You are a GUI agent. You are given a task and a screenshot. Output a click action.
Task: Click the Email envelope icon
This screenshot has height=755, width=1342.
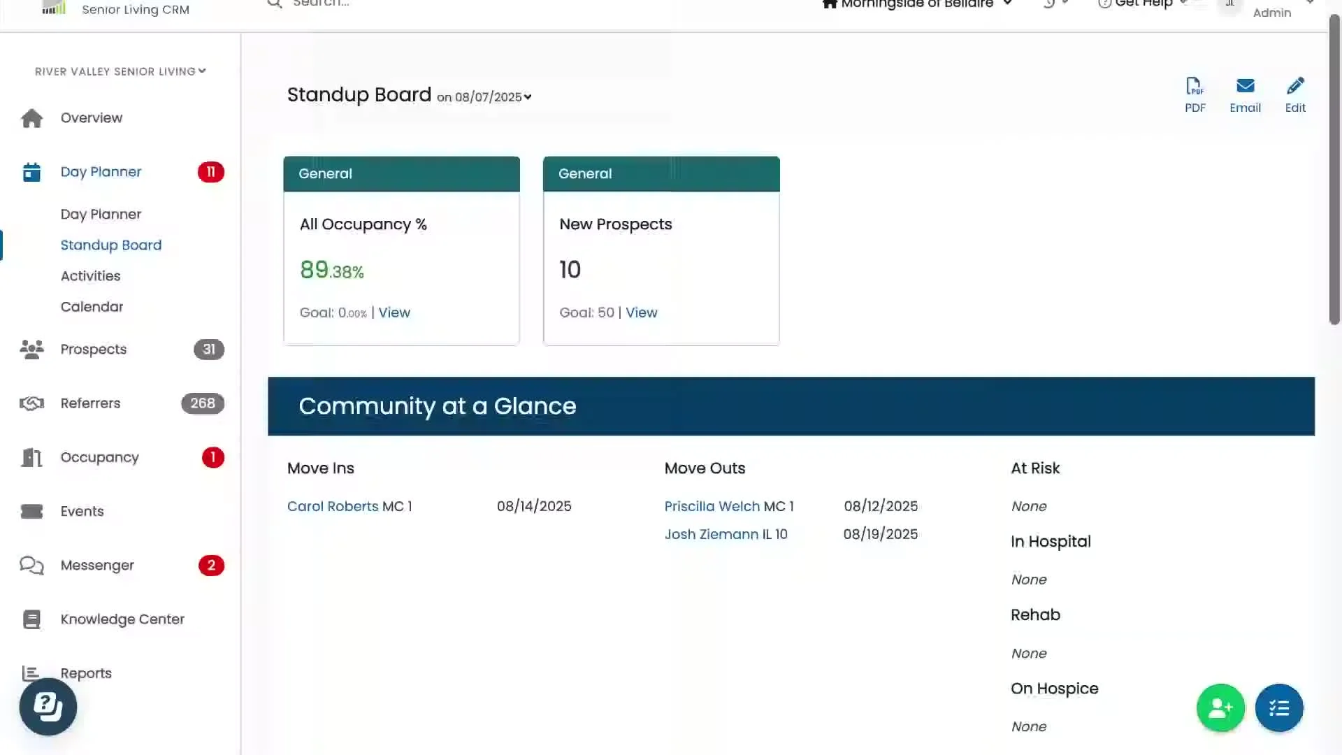(1245, 87)
